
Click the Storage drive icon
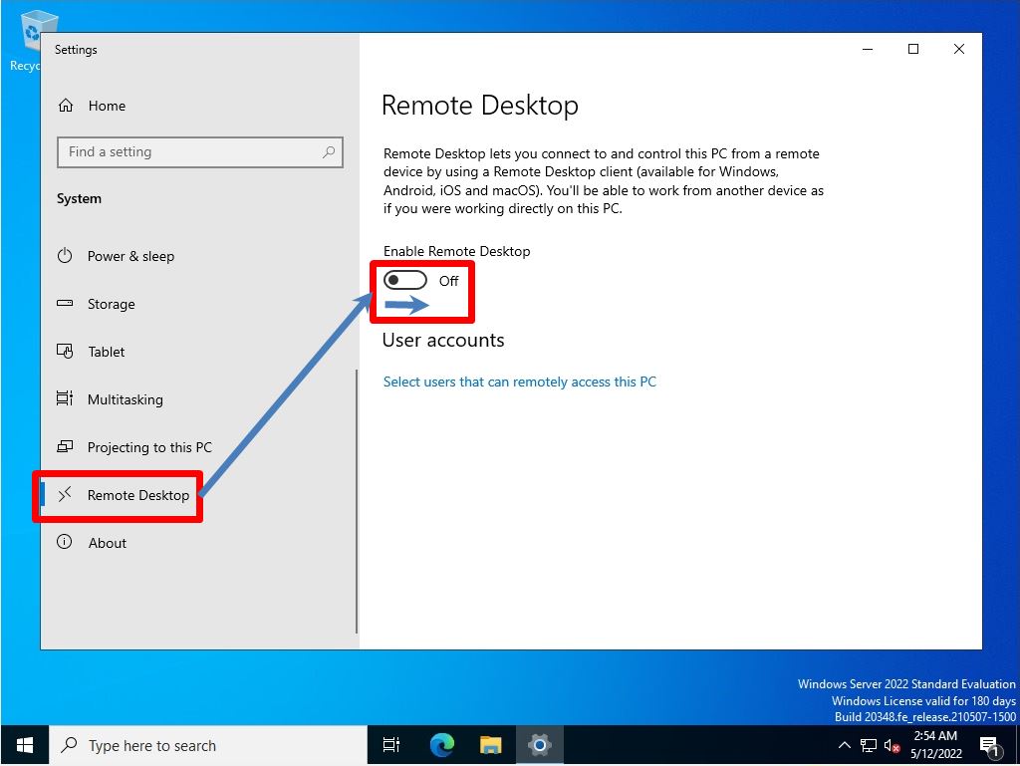[65, 303]
